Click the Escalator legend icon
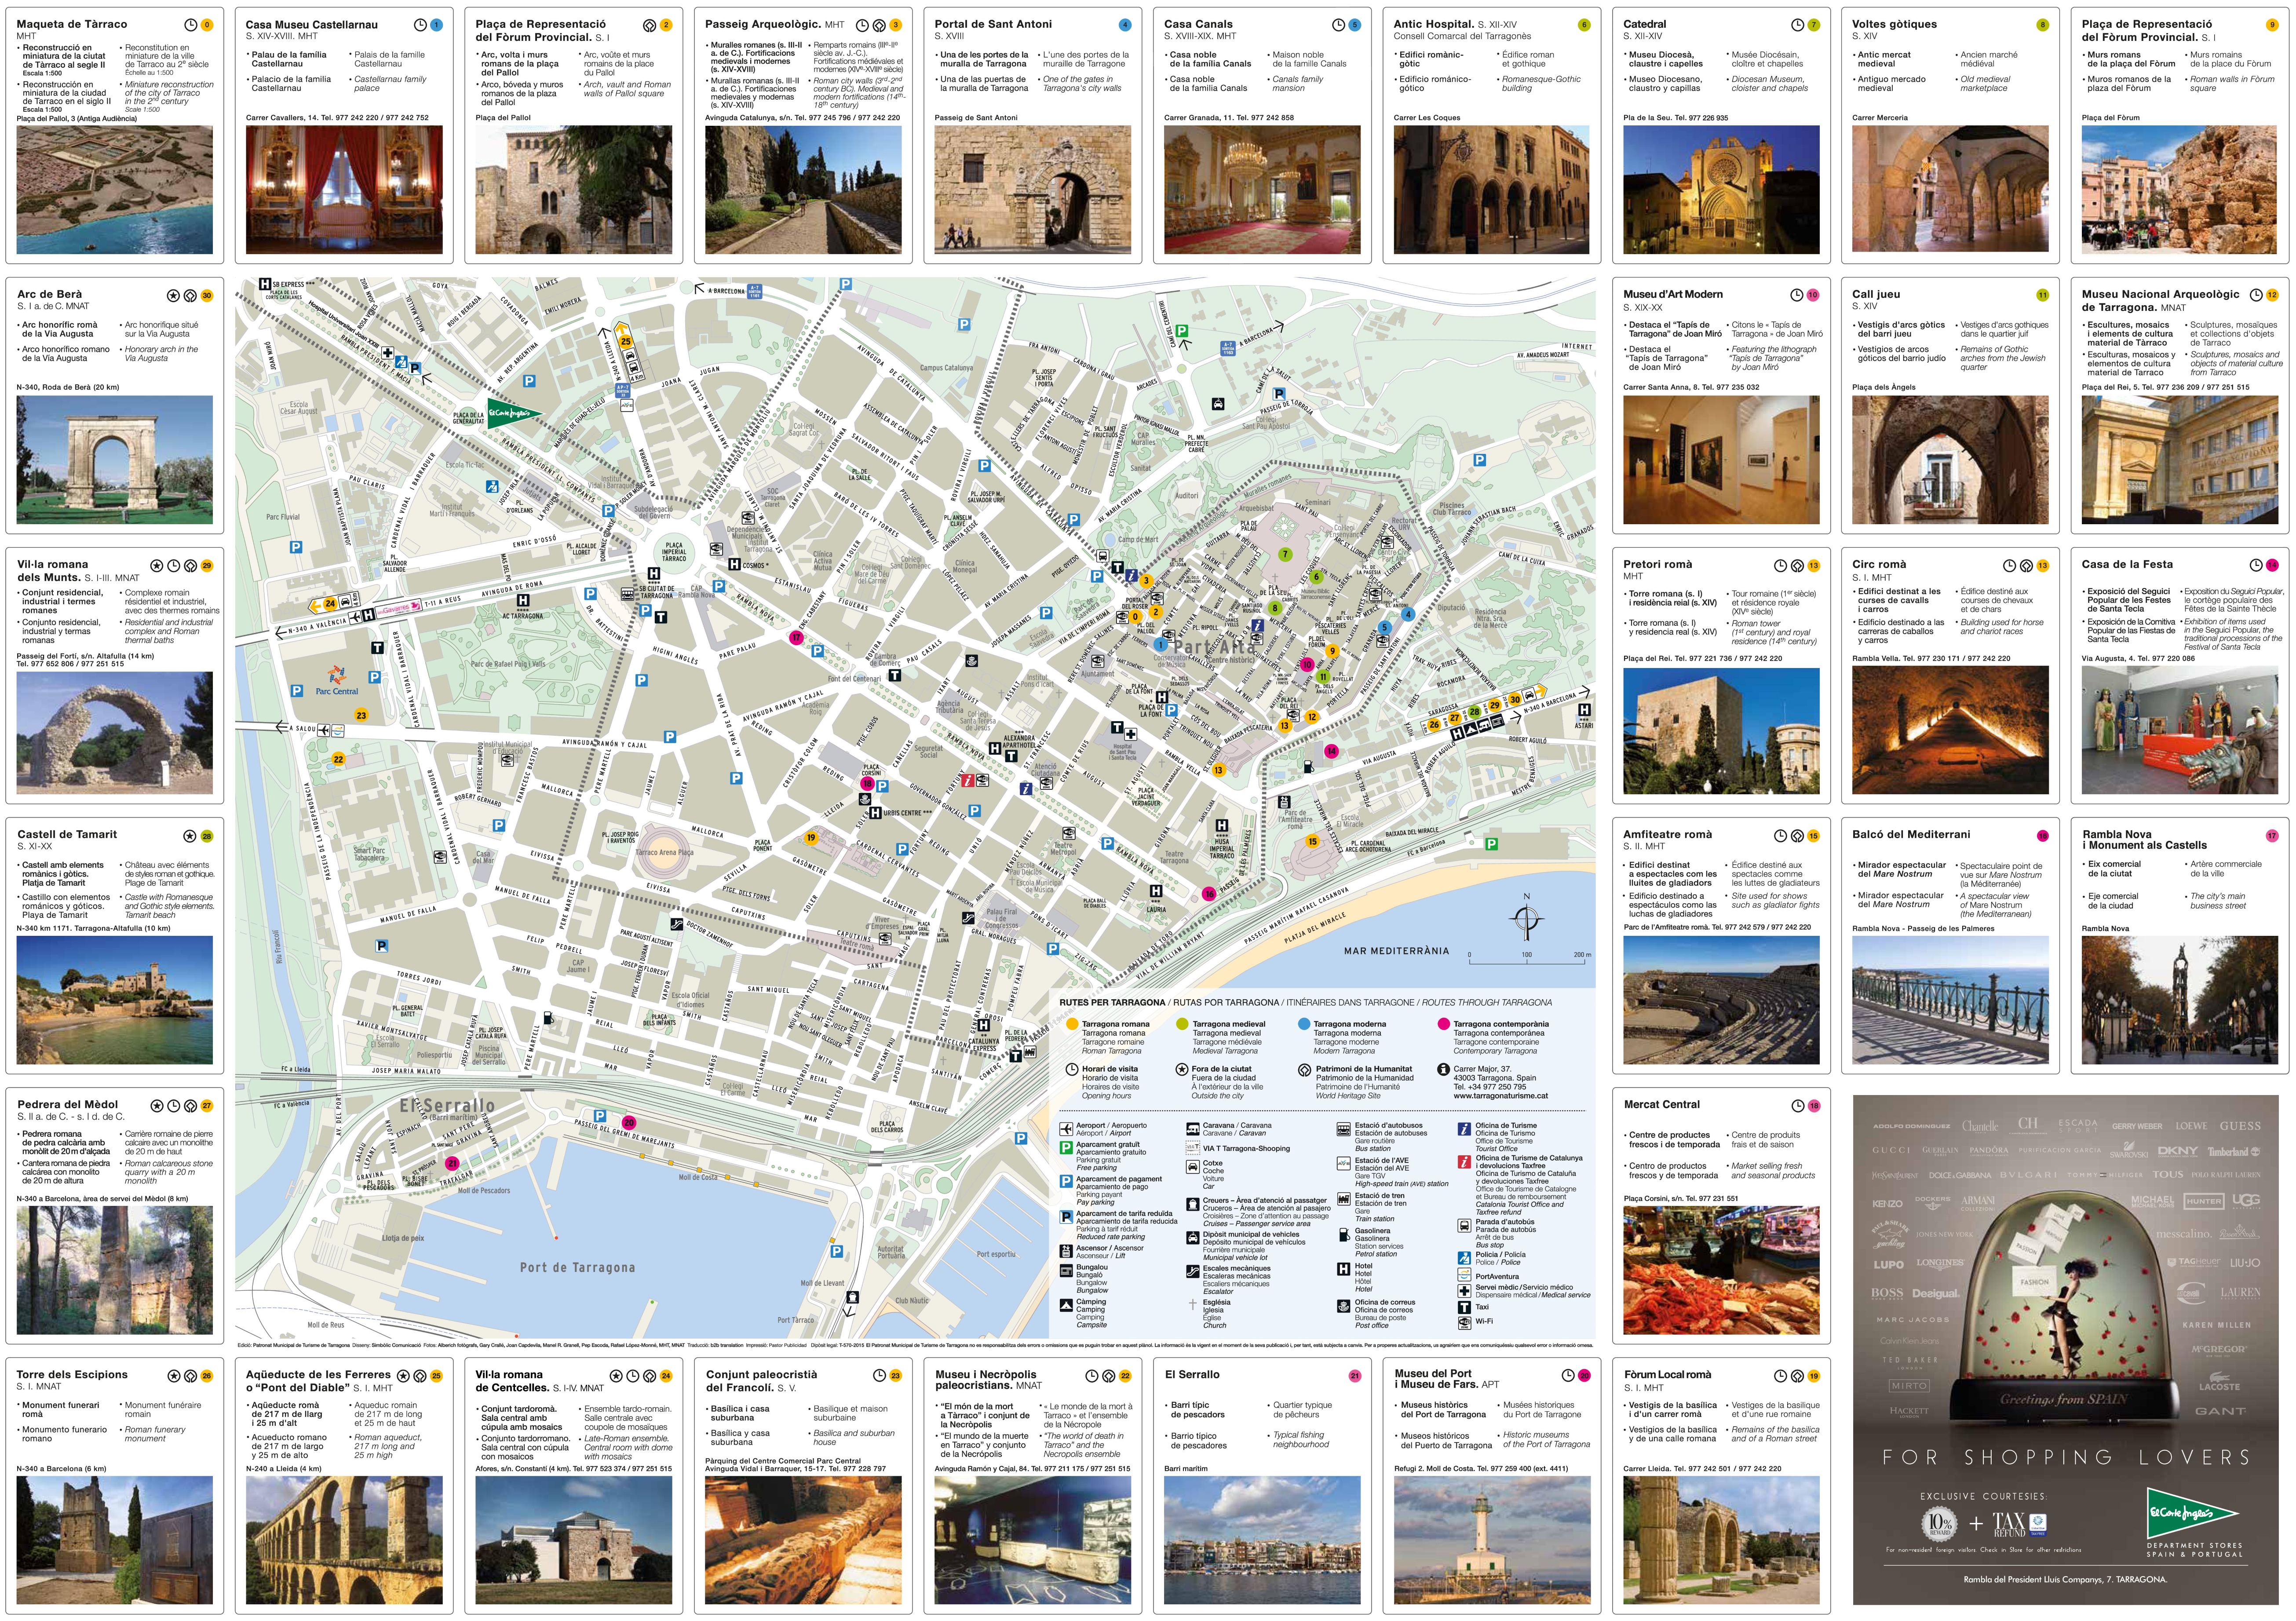2296x1621 pixels. click(1192, 1271)
